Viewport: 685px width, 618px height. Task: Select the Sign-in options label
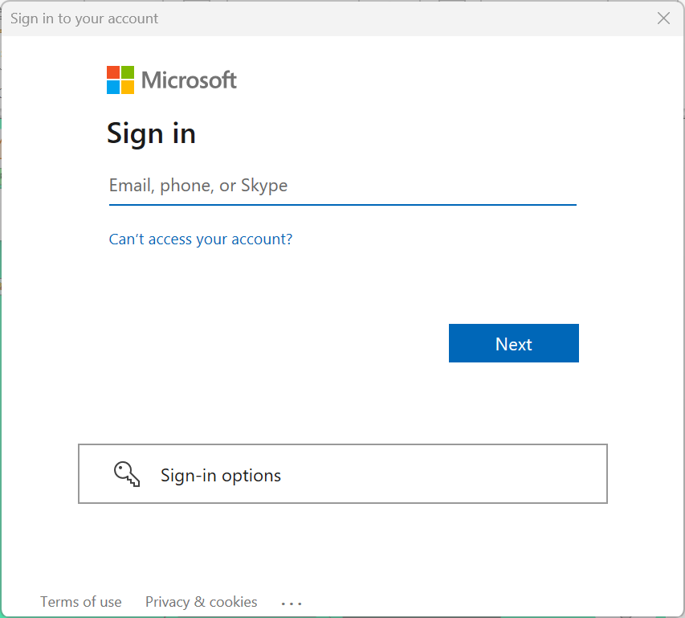tap(221, 476)
